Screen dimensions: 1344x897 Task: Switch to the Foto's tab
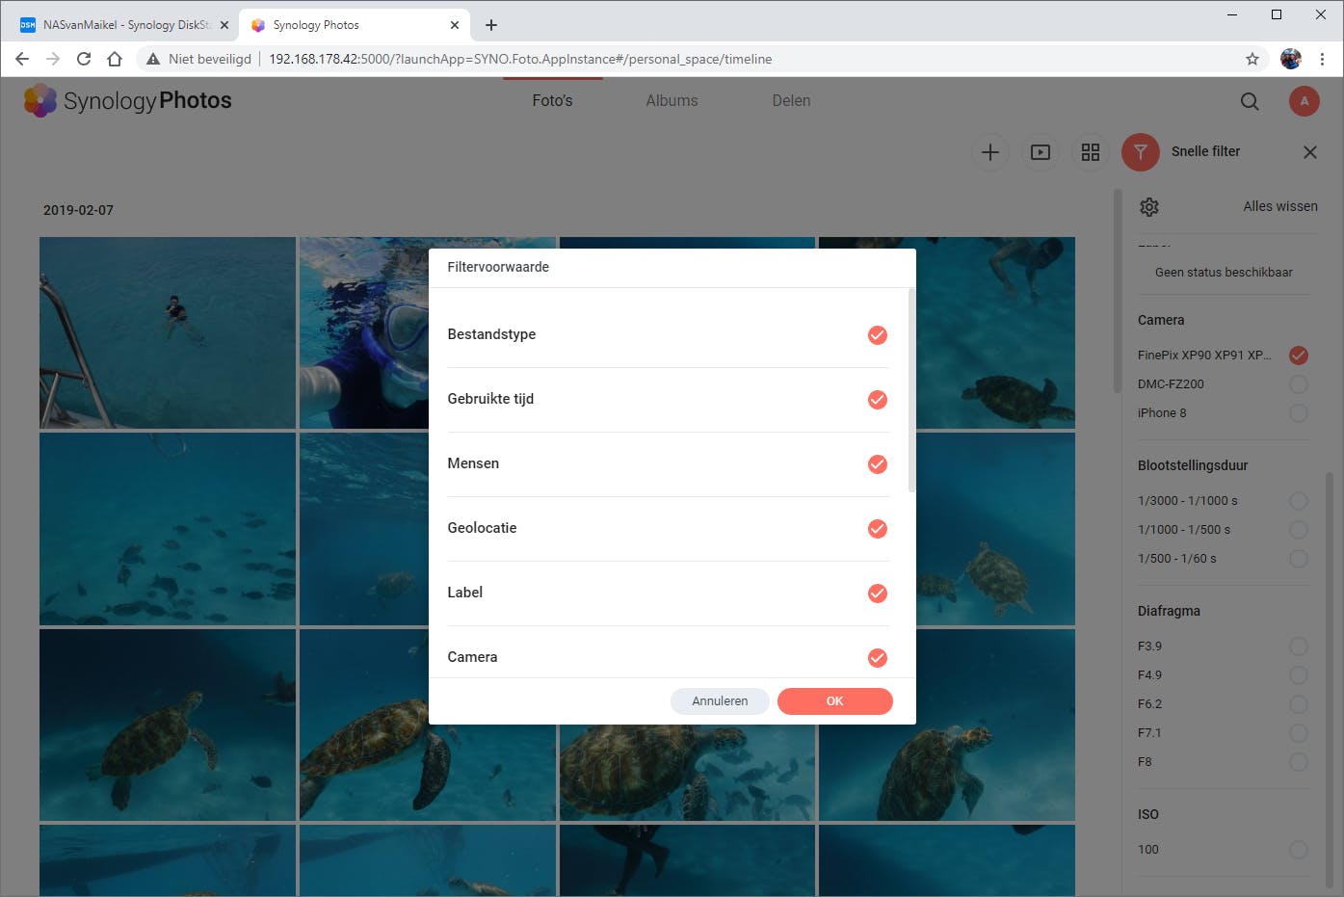[x=553, y=100]
